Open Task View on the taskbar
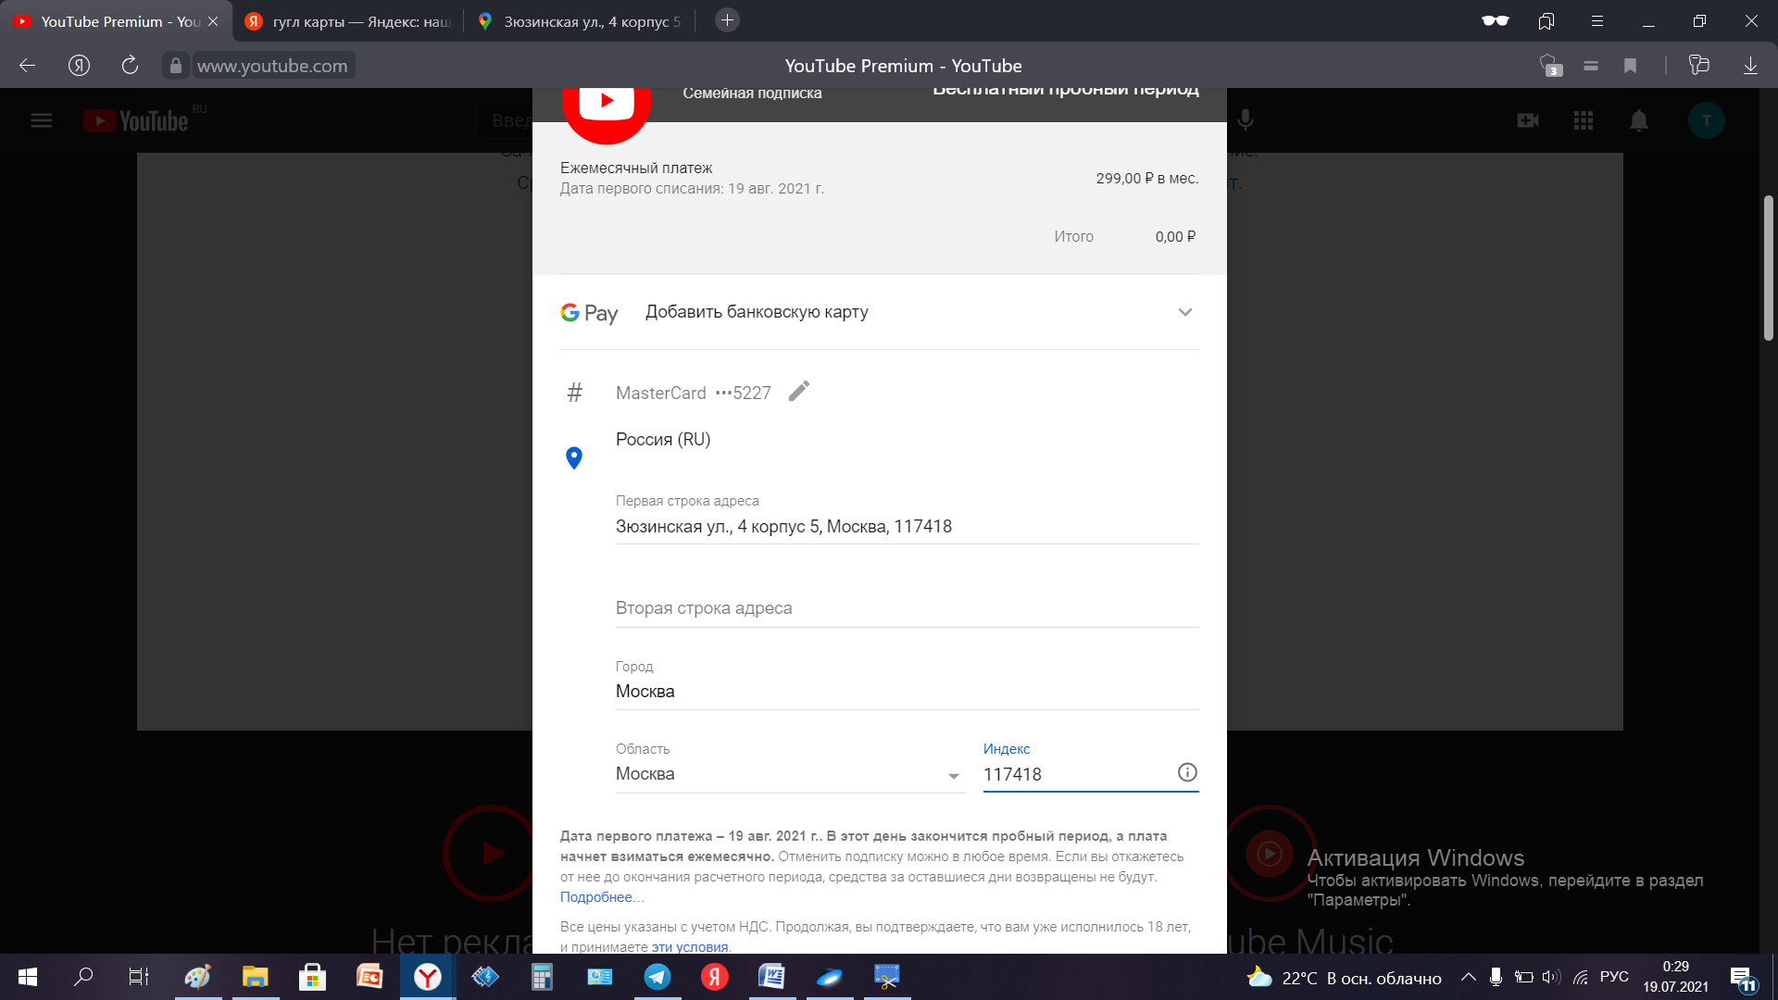 [139, 977]
